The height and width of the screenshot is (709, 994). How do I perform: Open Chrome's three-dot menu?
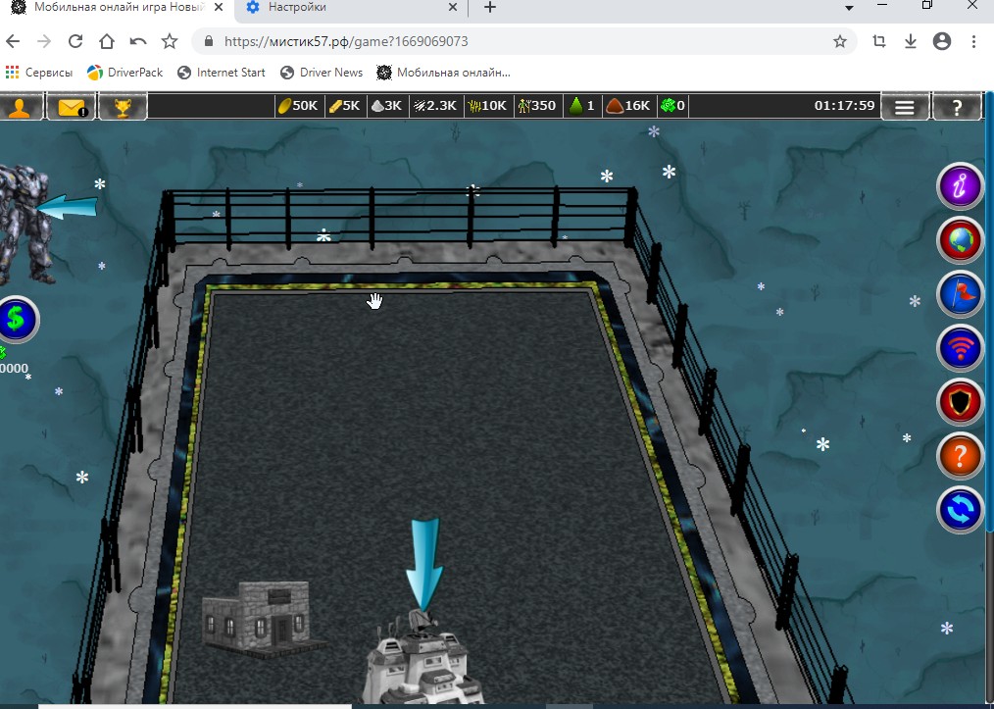point(973,41)
